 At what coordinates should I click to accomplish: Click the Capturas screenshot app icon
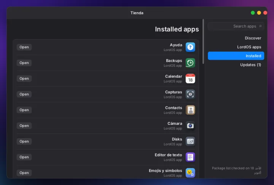click(190, 94)
